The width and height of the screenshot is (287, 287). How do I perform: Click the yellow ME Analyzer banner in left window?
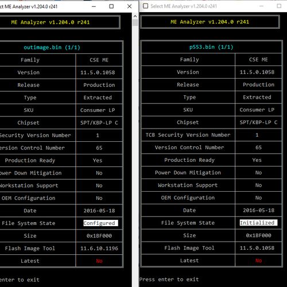pyautogui.click(x=51, y=22)
